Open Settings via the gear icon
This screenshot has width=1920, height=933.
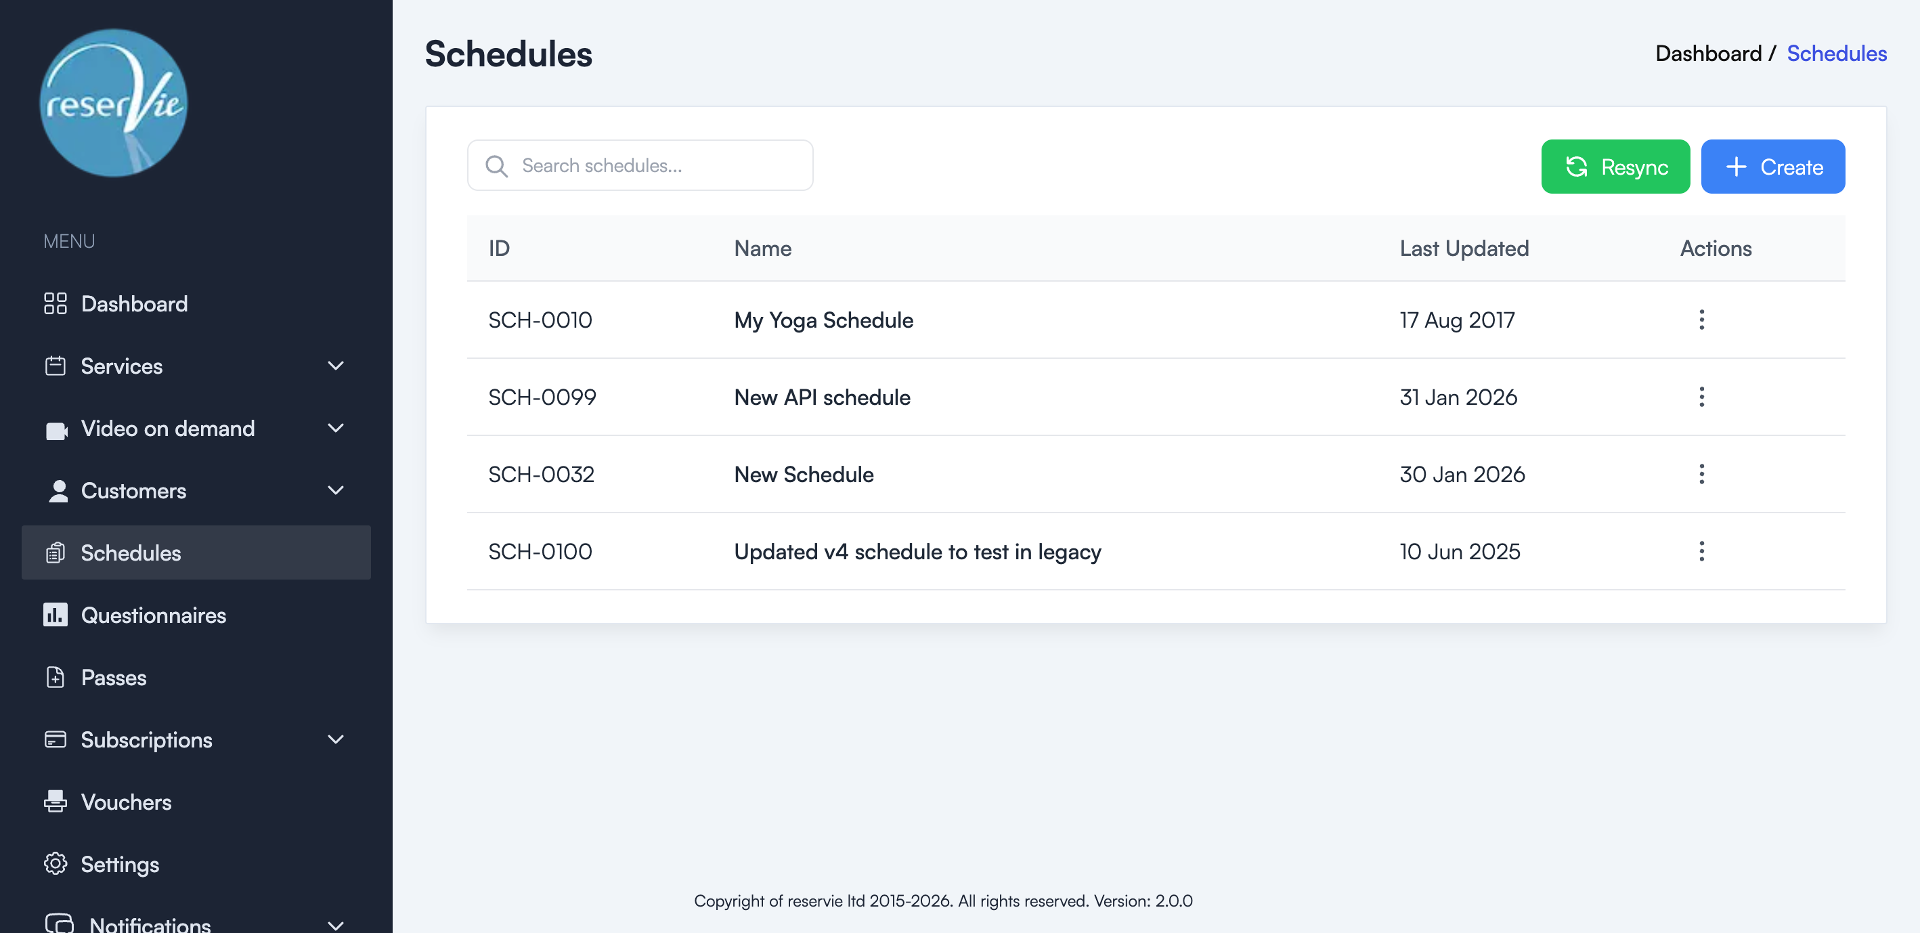pyautogui.click(x=55, y=864)
